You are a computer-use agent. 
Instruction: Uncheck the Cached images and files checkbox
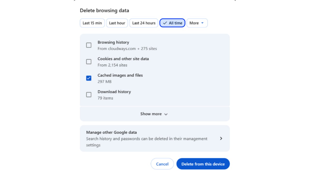89,78
